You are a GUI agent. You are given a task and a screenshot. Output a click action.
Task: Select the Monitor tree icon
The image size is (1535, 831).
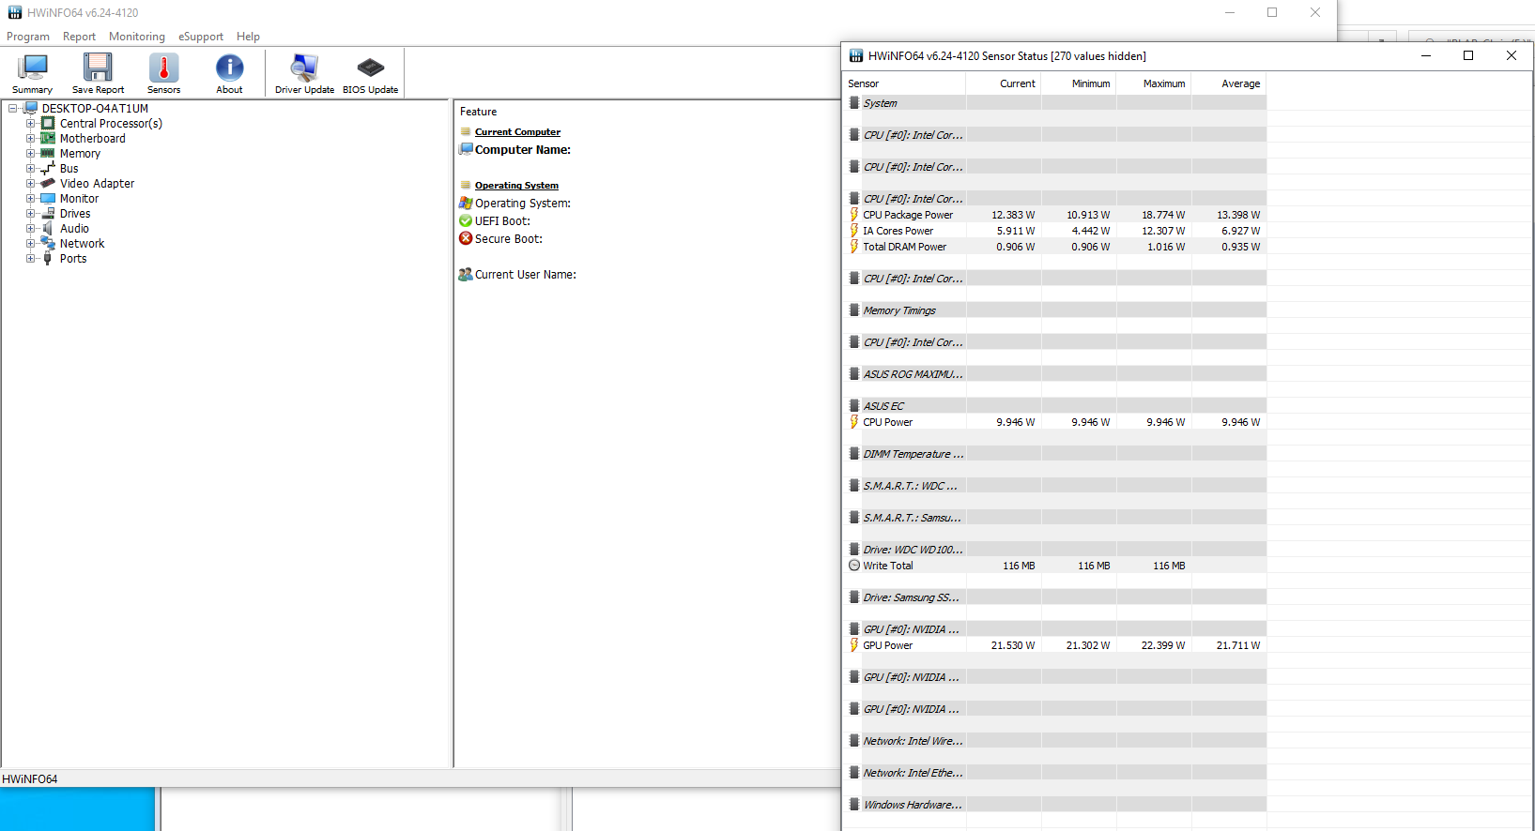pyautogui.click(x=48, y=198)
